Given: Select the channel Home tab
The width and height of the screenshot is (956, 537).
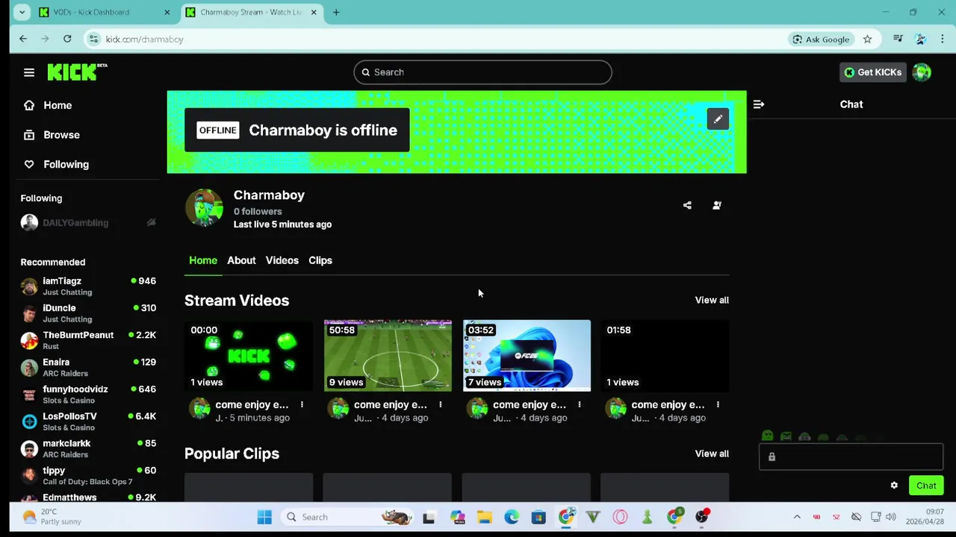Looking at the screenshot, I should (x=203, y=260).
